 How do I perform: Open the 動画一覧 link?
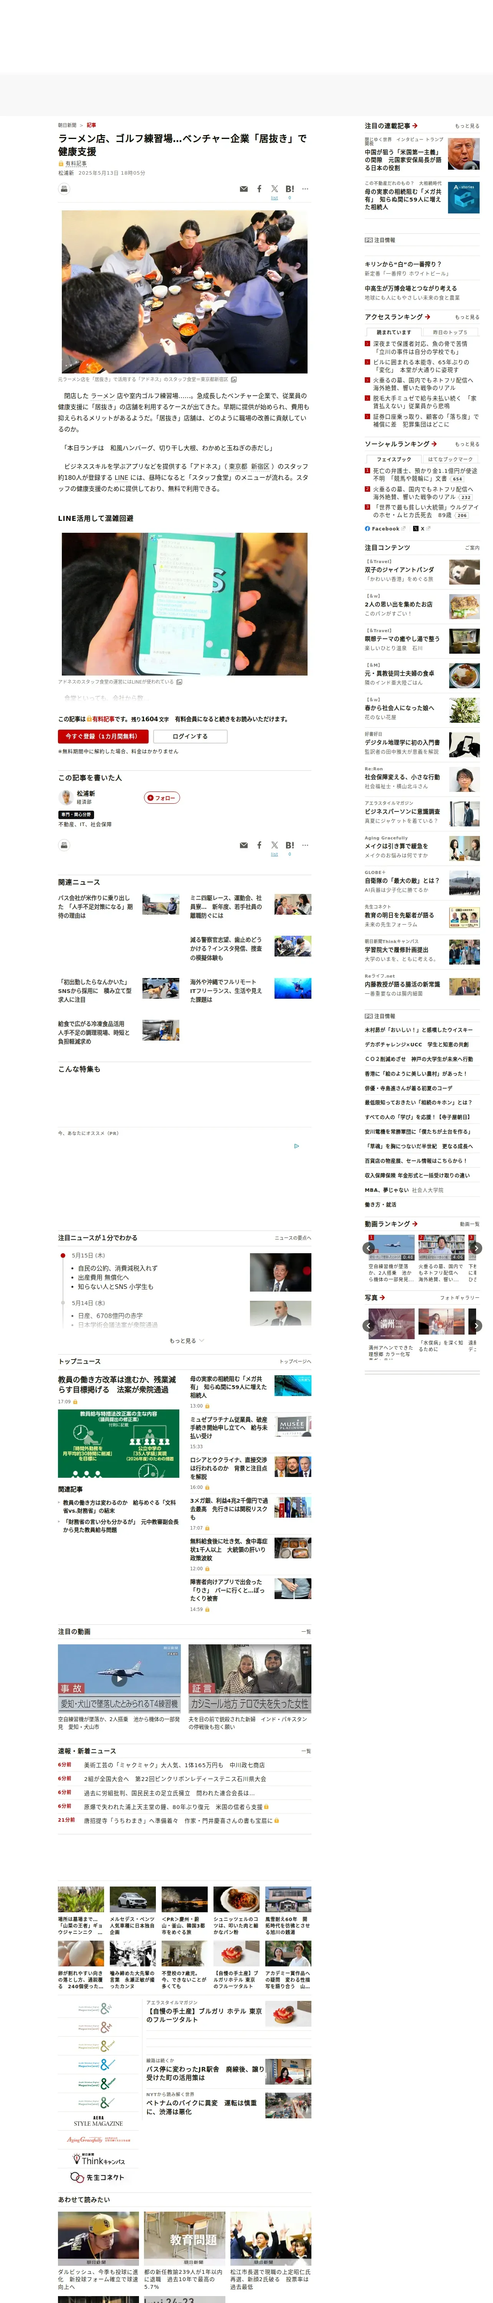coord(470,1225)
